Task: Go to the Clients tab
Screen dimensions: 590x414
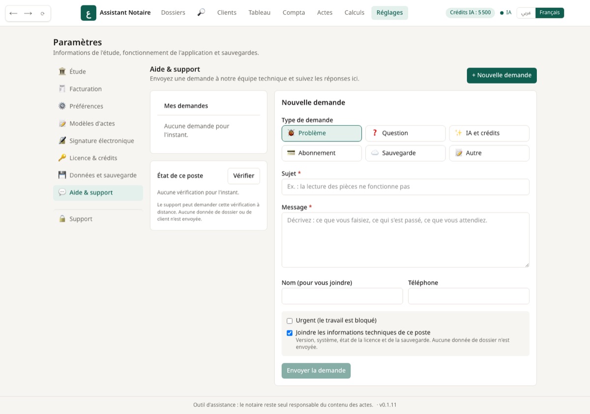Action: pyautogui.click(x=227, y=13)
